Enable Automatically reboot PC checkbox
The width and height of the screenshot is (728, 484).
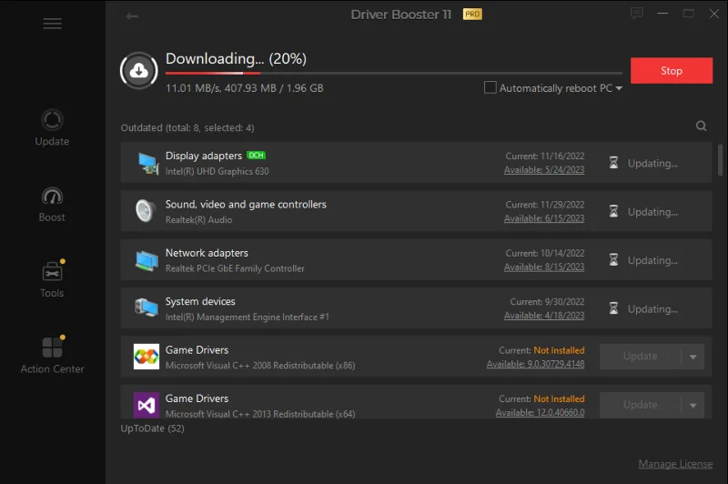(x=490, y=88)
